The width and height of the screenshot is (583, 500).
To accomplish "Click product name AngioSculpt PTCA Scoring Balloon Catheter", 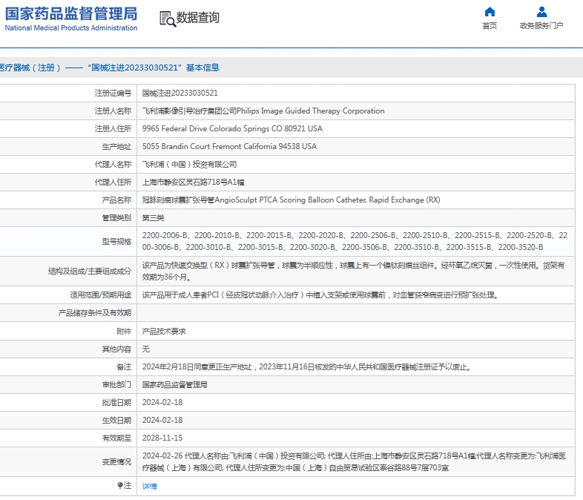I will click(327, 200).
